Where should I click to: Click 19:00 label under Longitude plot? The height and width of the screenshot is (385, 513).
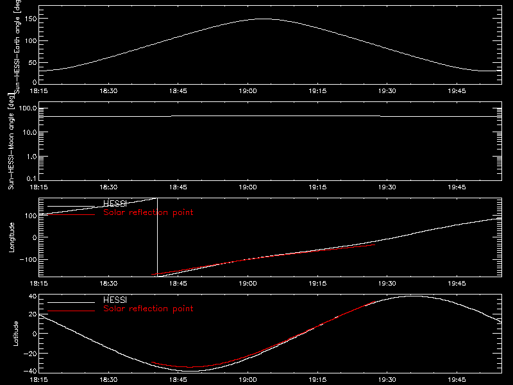248,283
